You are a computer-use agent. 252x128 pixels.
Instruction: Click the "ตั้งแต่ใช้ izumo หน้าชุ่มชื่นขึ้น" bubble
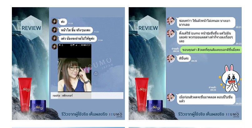[x=205, y=37]
